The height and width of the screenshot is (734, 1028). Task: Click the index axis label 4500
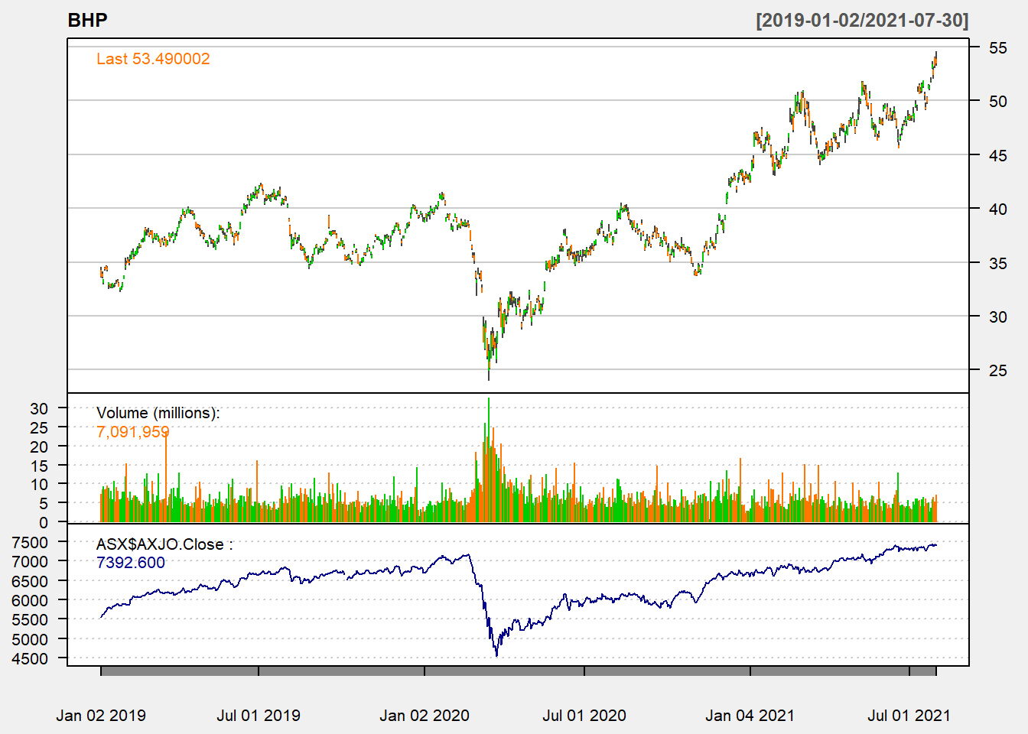tap(30, 658)
